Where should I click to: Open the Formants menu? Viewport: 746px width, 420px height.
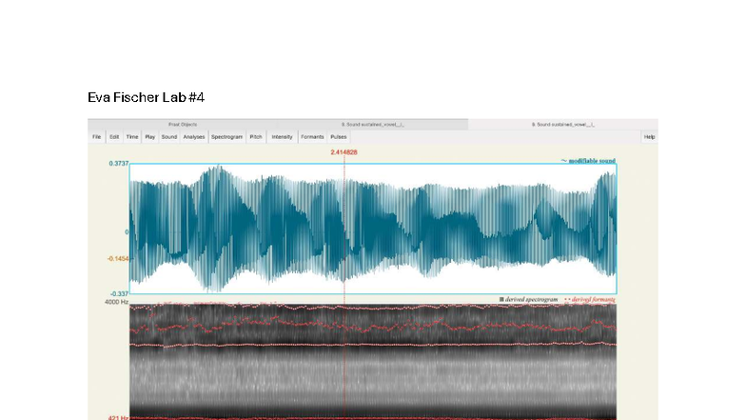(x=312, y=137)
